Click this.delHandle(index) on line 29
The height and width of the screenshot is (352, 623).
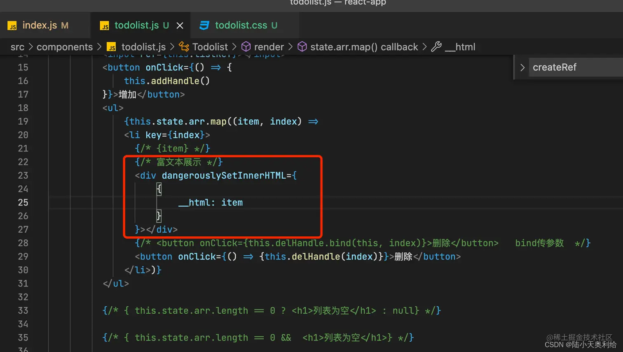[x=322, y=256]
